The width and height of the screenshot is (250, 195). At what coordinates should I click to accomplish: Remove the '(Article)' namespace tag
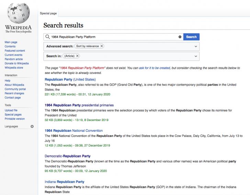[x=77, y=56]
